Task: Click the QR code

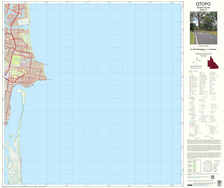Action: (x=213, y=177)
